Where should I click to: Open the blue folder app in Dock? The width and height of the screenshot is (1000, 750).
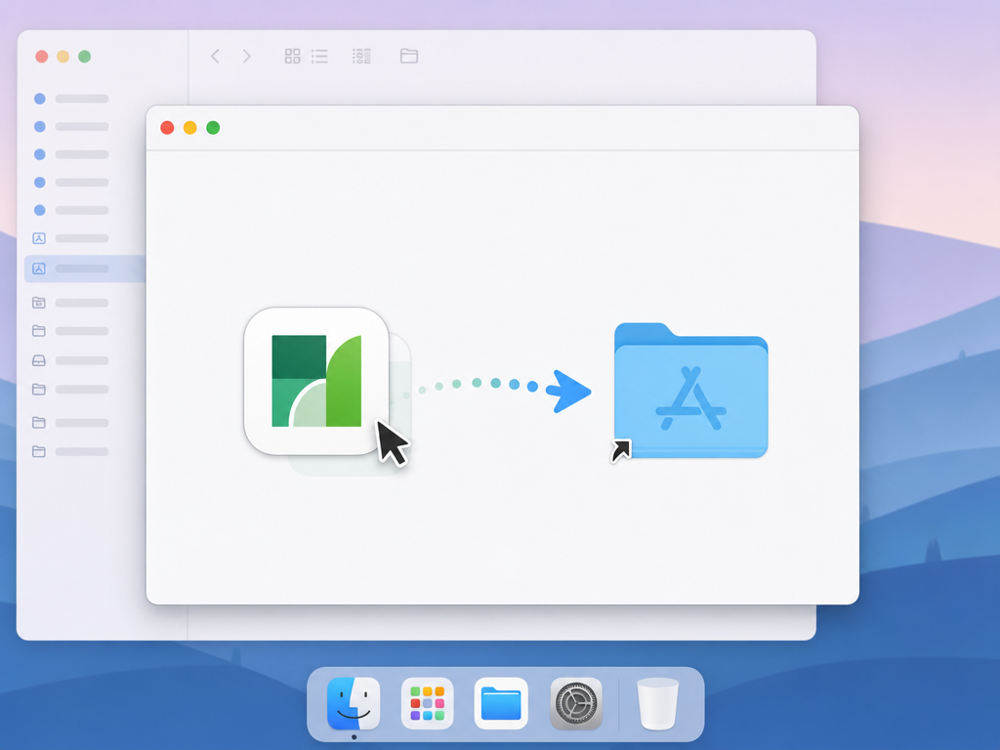pos(501,703)
